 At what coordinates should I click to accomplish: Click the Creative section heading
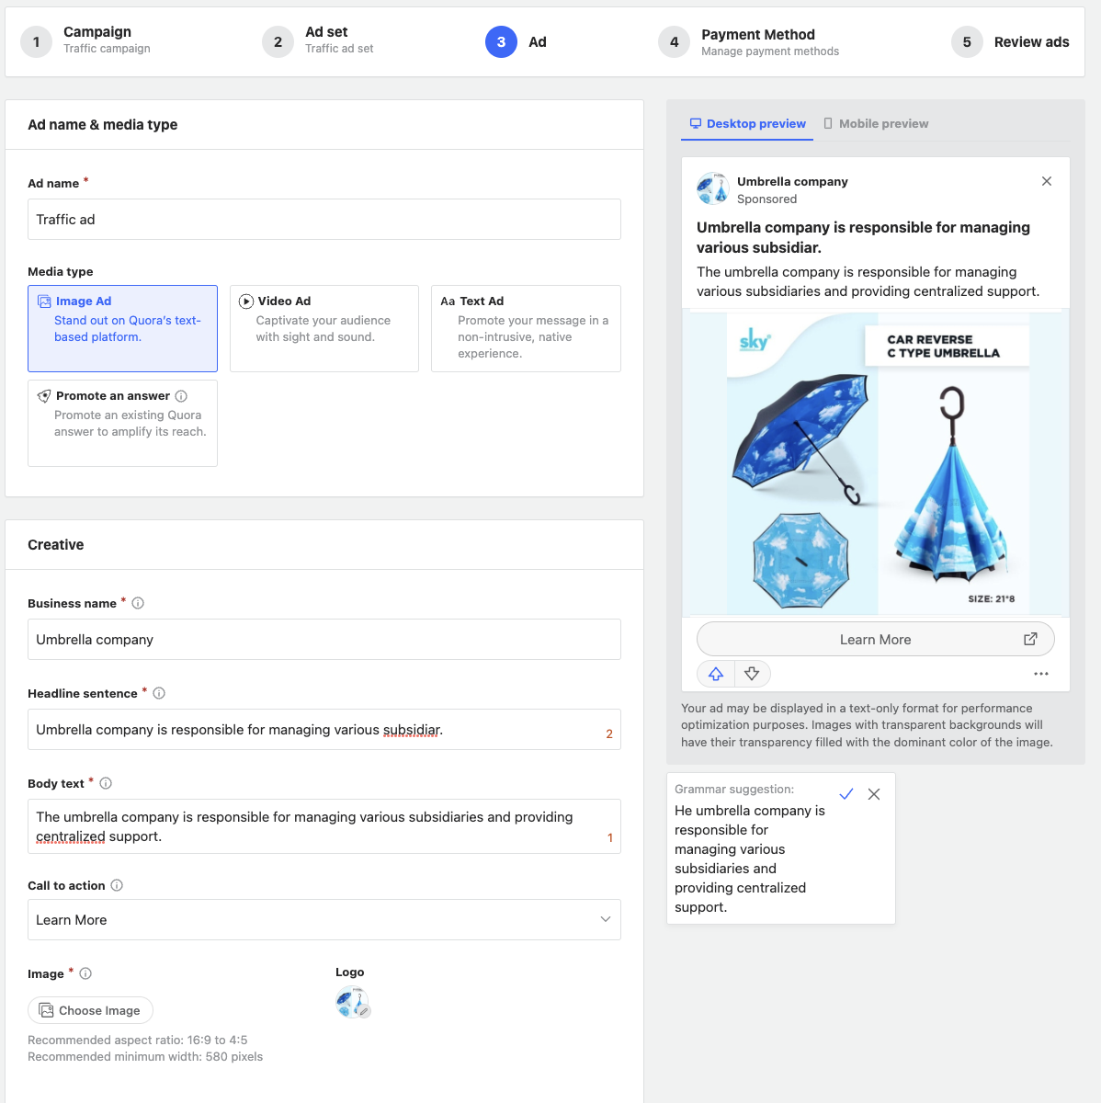pos(56,545)
